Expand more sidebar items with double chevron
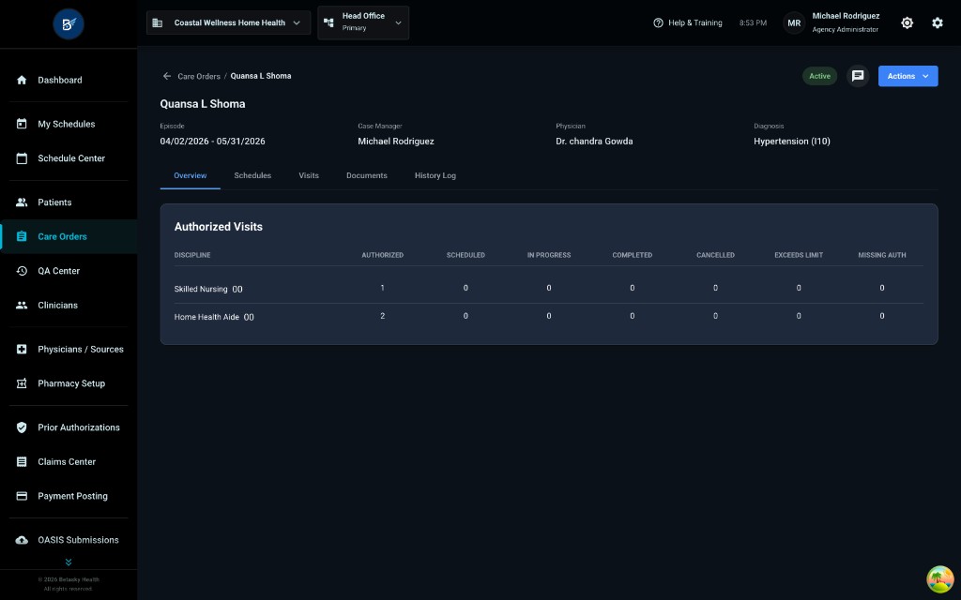Image resolution: width=961 pixels, height=600 pixels. pyautogui.click(x=68, y=562)
